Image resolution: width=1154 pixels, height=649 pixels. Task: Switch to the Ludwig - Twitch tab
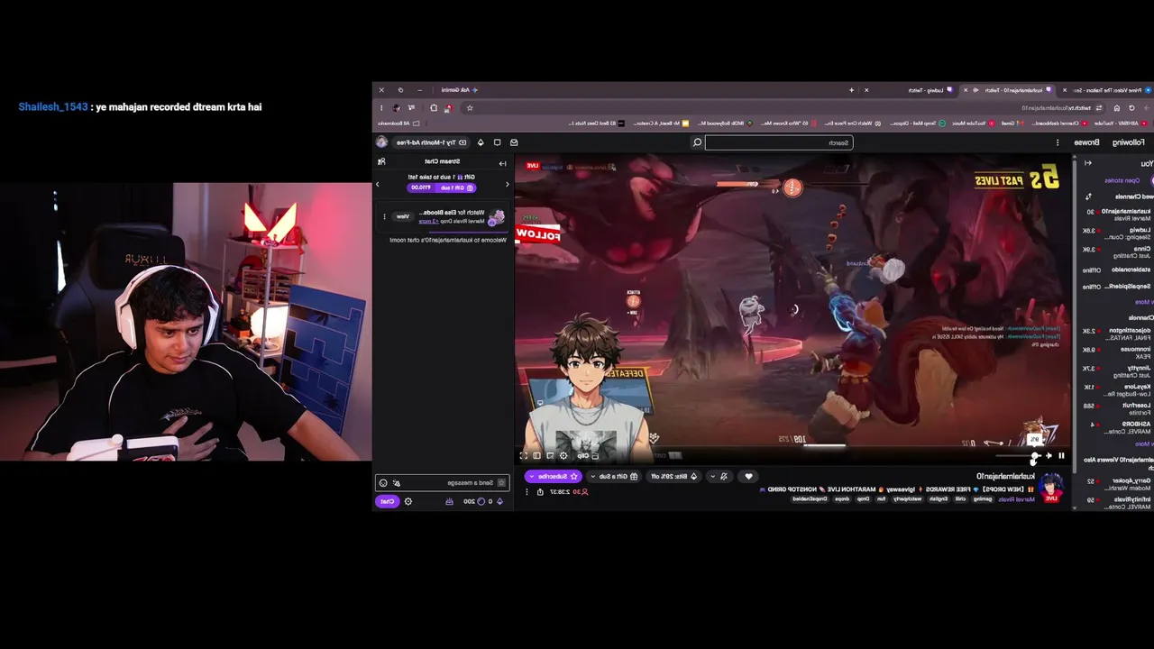coord(908,90)
